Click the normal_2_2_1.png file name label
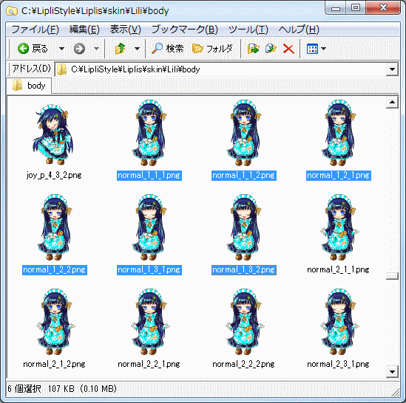 (149, 364)
